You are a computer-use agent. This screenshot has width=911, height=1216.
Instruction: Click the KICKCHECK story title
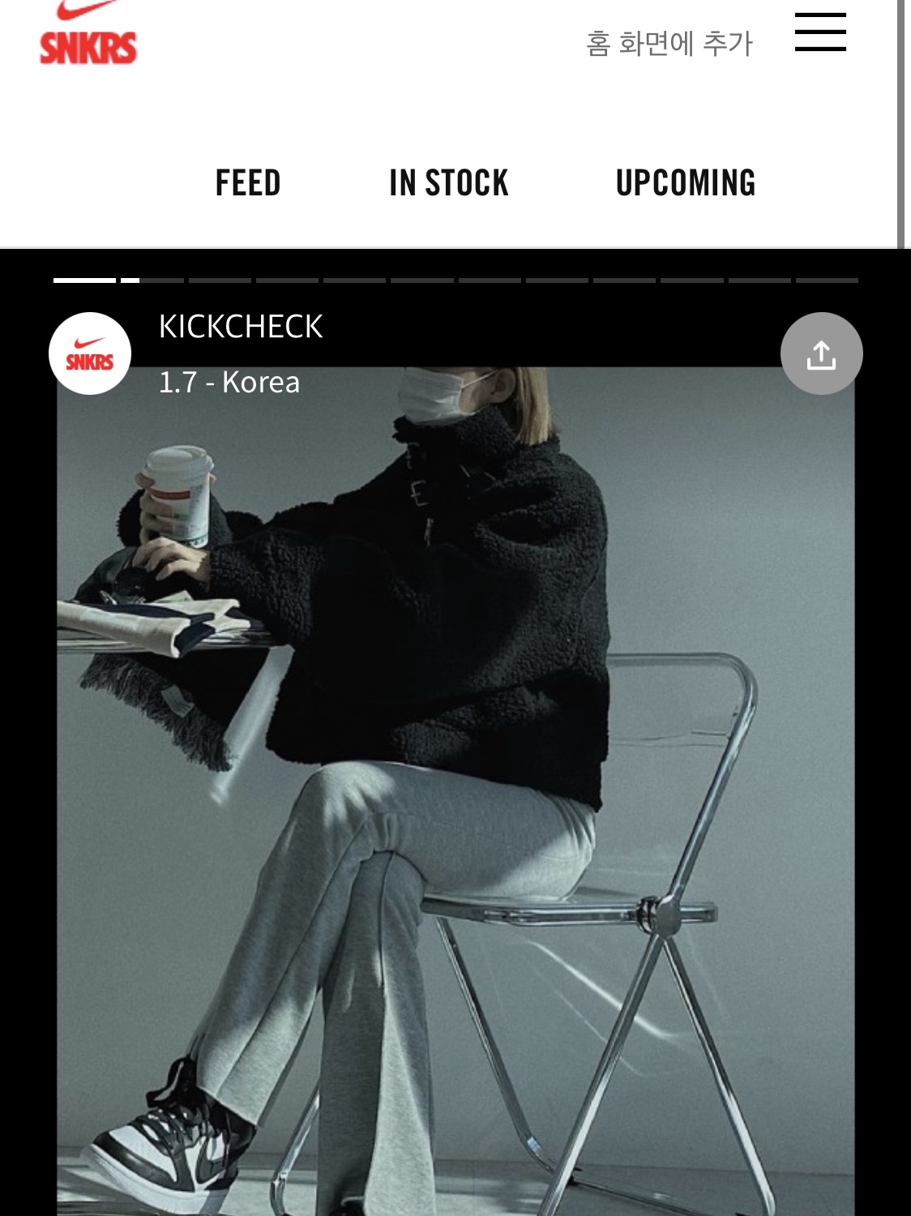[241, 327]
